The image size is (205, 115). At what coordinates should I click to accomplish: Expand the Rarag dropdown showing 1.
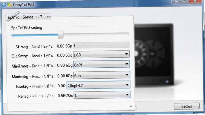[x=102, y=95]
